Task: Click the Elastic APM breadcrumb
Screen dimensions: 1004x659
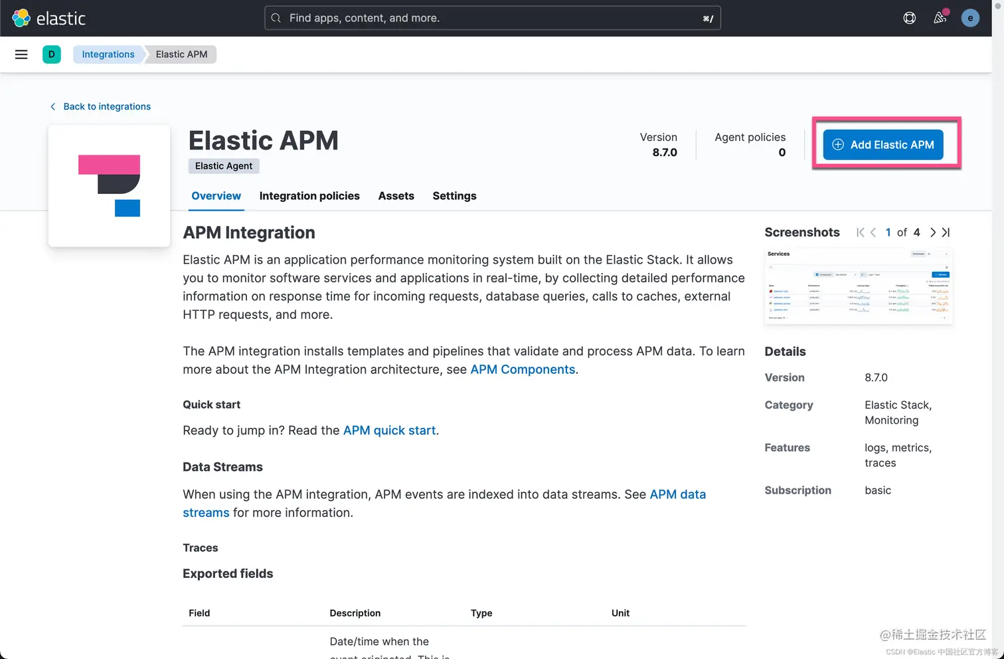Action: [181, 54]
